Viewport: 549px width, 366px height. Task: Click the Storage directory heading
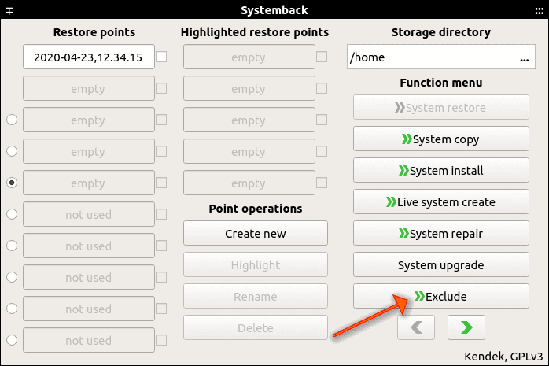tap(440, 32)
